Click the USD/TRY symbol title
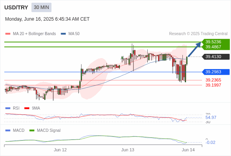Screen dimensions: 231x156 pyautogui.click(x=16, y=7)
